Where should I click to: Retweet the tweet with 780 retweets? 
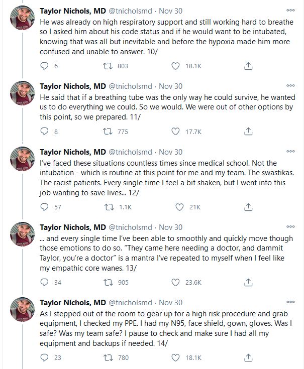click(108, 357)
